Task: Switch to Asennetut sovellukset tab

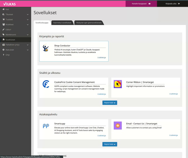Action: coord(62,23)
